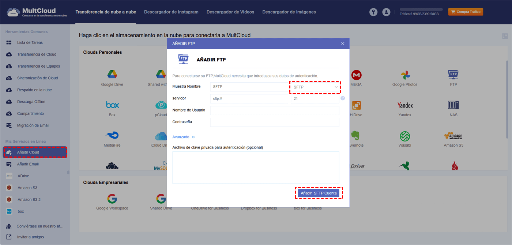Close the Añadir FTP dialog
The width and height of the screenshot is (512, 245).
(x=343, y=44)
